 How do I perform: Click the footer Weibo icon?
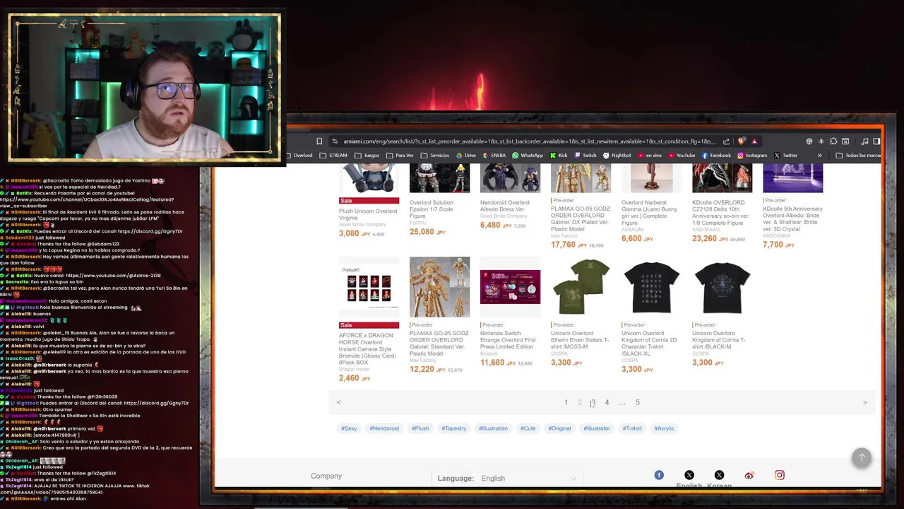click(749, 475)
